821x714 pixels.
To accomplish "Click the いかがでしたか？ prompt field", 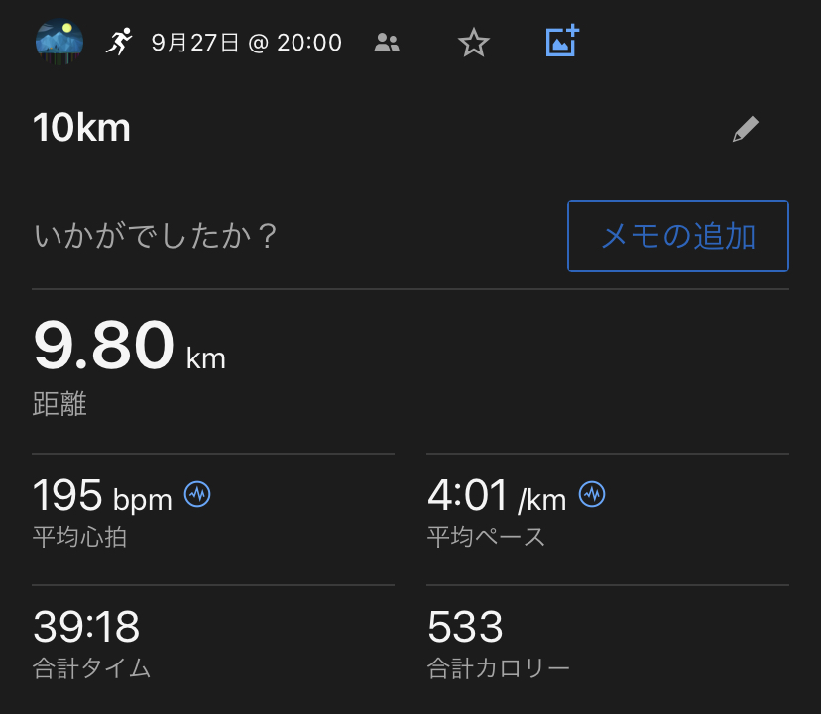I will click(156, 237).
